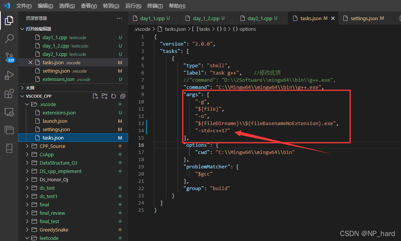The image size is (401, 241).
Task: Expand the final_test folder
Action: tap(27, 221)
